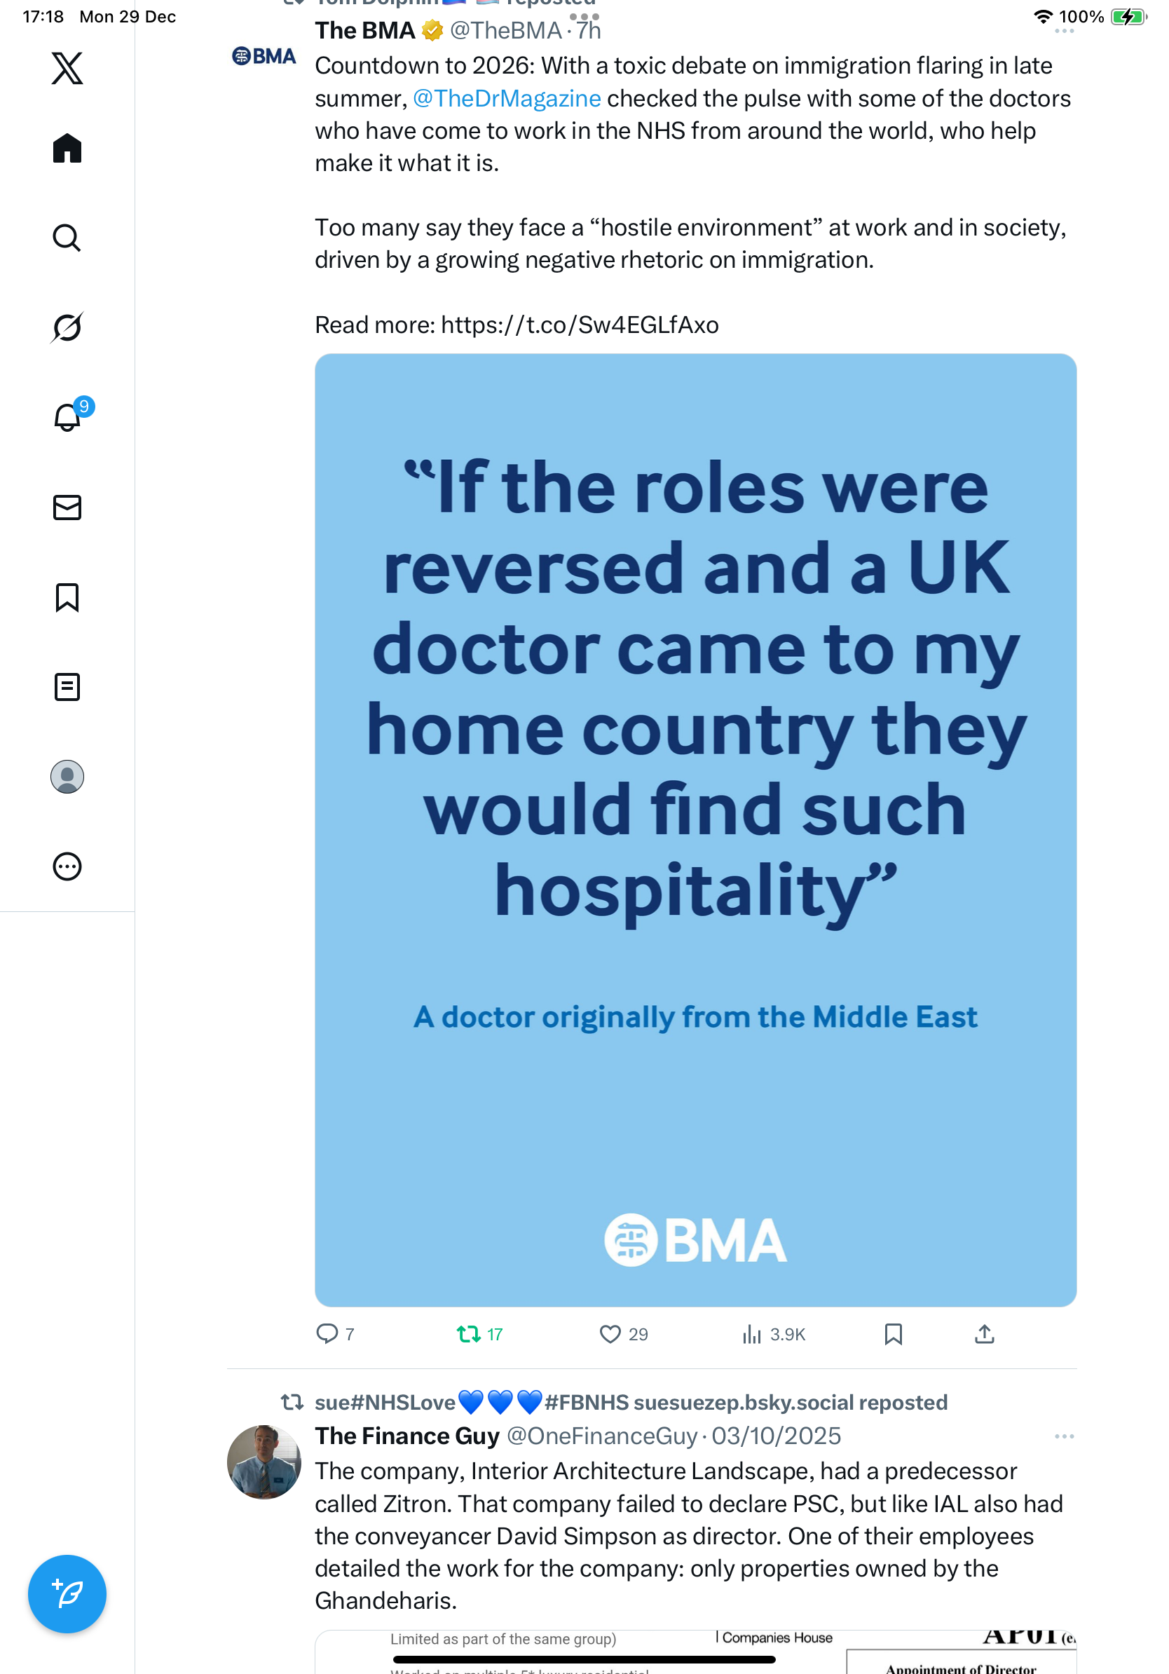Image resolution: width=1169 pixels, height=1674 pixels.
Task: View analytics for The BMA post
Action: coord(751,1334)
